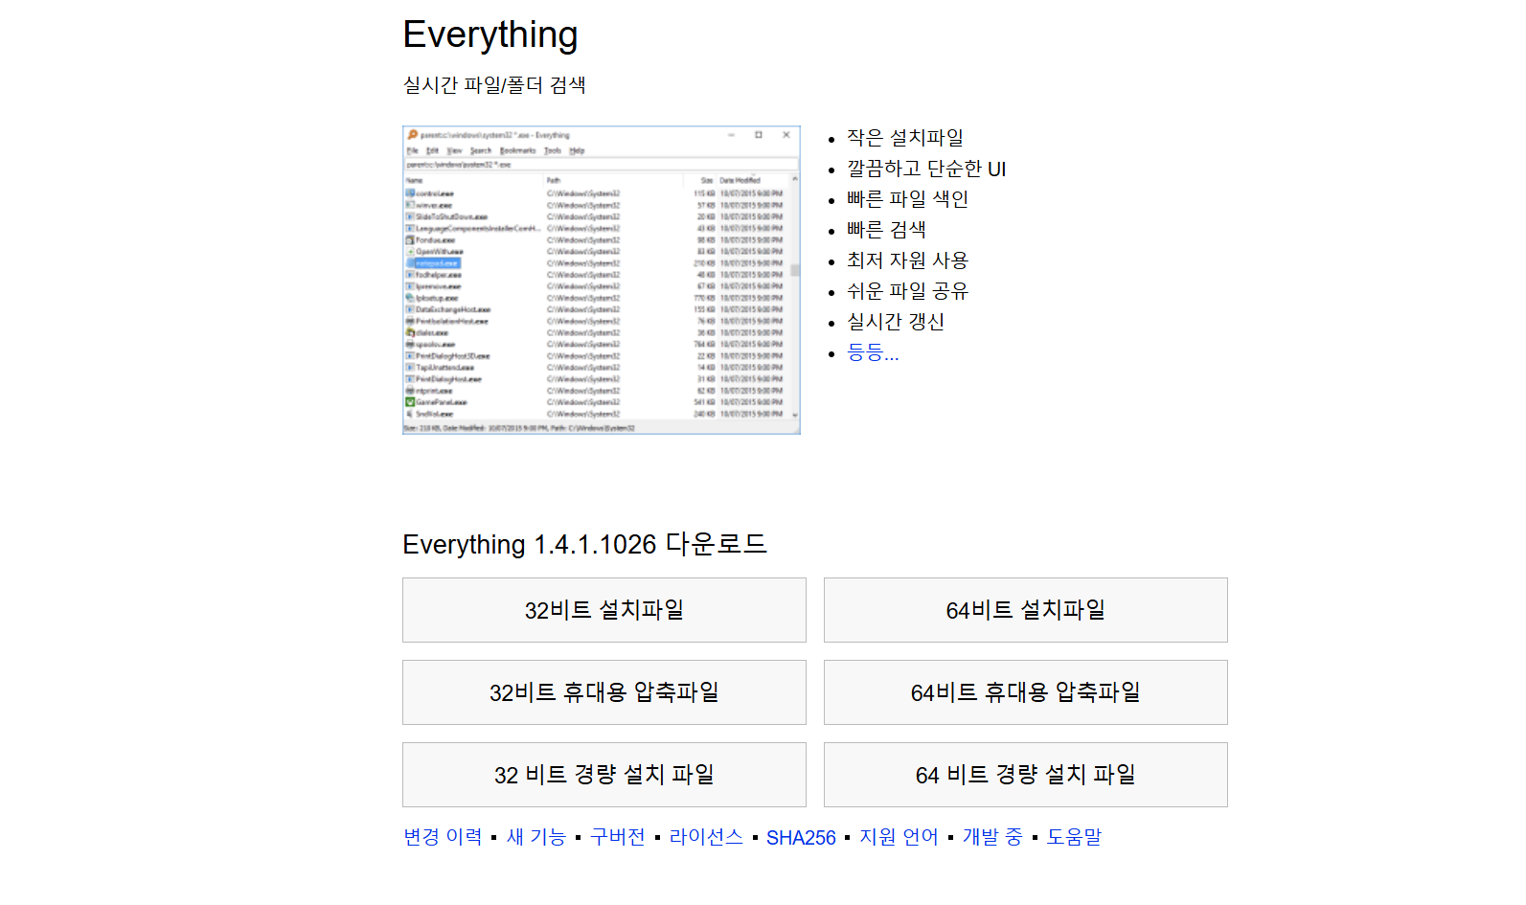Click the 작은 설치파일 feature text
The height and width of the screenshot is (905, 1526).
click(x=905, y=138)
